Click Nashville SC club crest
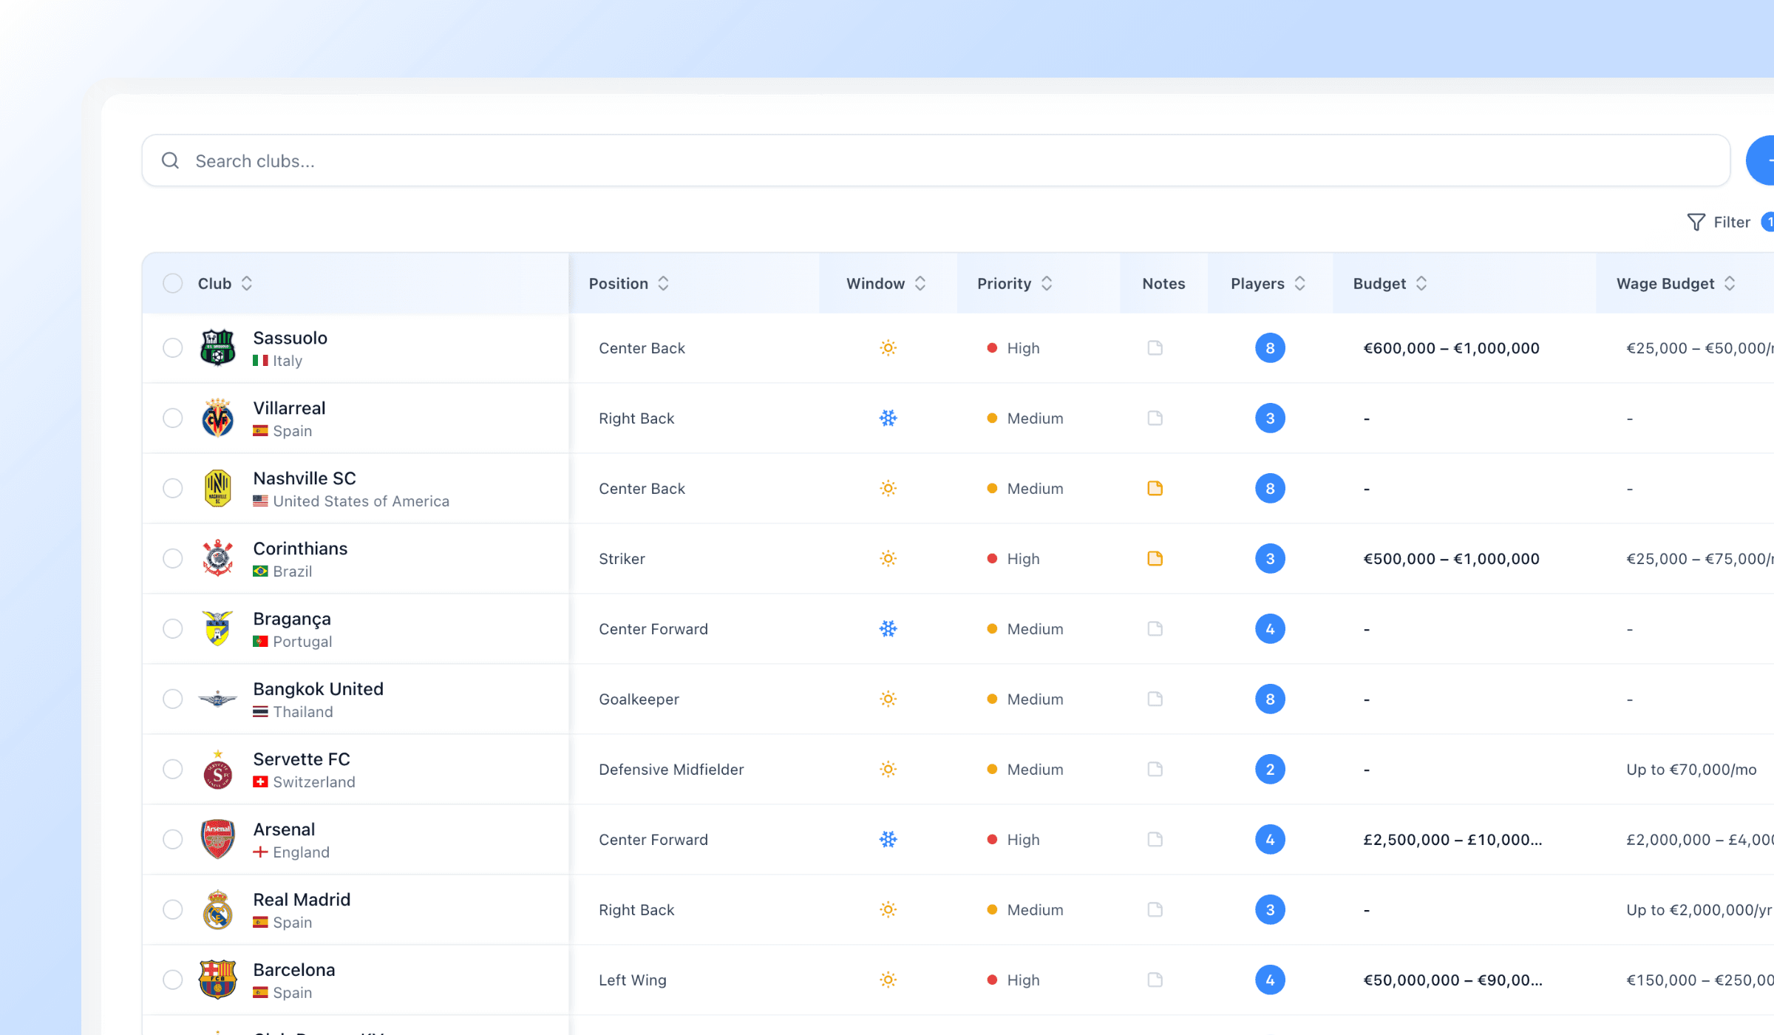Viewport: 1774px width, 1035px height. (217, 488)
